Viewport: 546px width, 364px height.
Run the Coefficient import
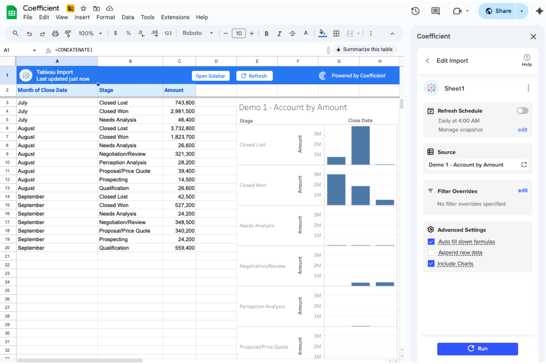coord(477,349)
